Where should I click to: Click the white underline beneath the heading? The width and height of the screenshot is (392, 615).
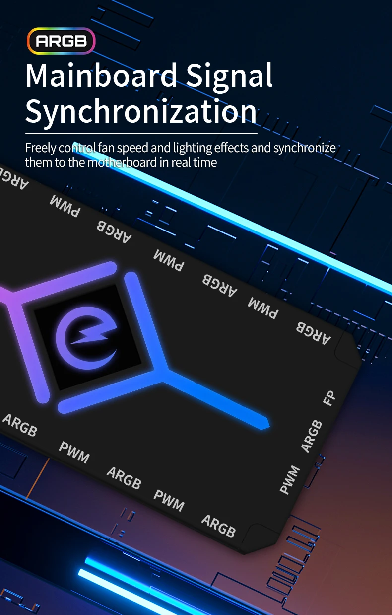141,134
